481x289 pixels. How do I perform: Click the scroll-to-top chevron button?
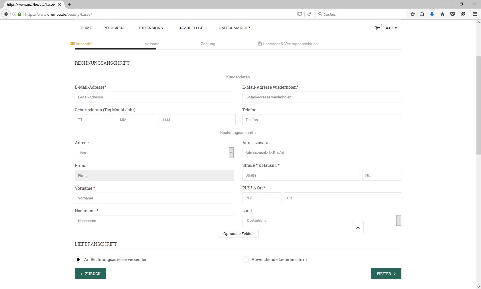(358, 227)
